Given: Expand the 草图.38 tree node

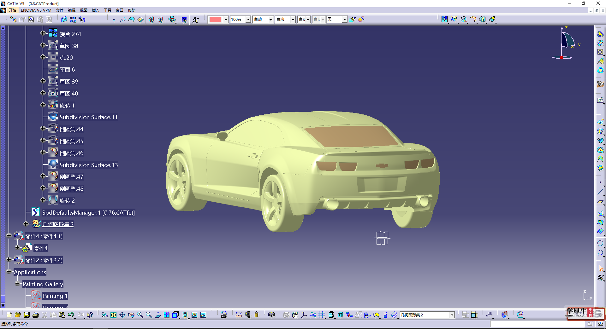Looking at the screenshot, I should point(43,45).
